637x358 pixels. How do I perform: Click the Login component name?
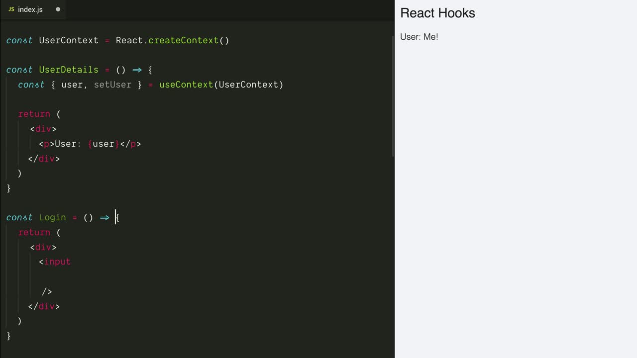coord(52,217)
